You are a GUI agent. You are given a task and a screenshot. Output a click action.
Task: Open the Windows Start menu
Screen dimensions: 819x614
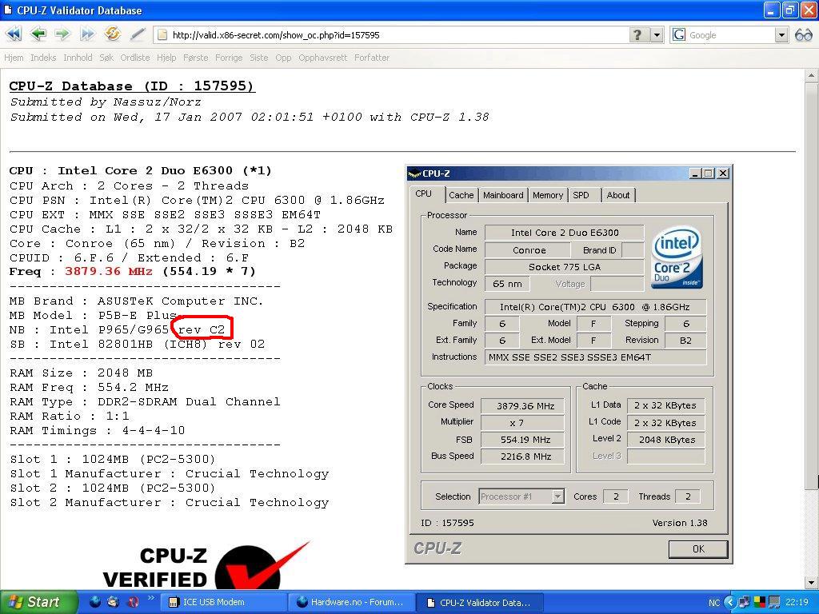click(38, 602)
